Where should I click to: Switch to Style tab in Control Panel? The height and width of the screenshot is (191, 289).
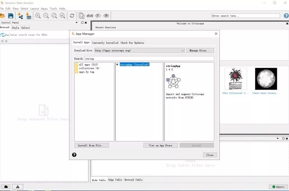pyautogui.click(x=15, y=28)
